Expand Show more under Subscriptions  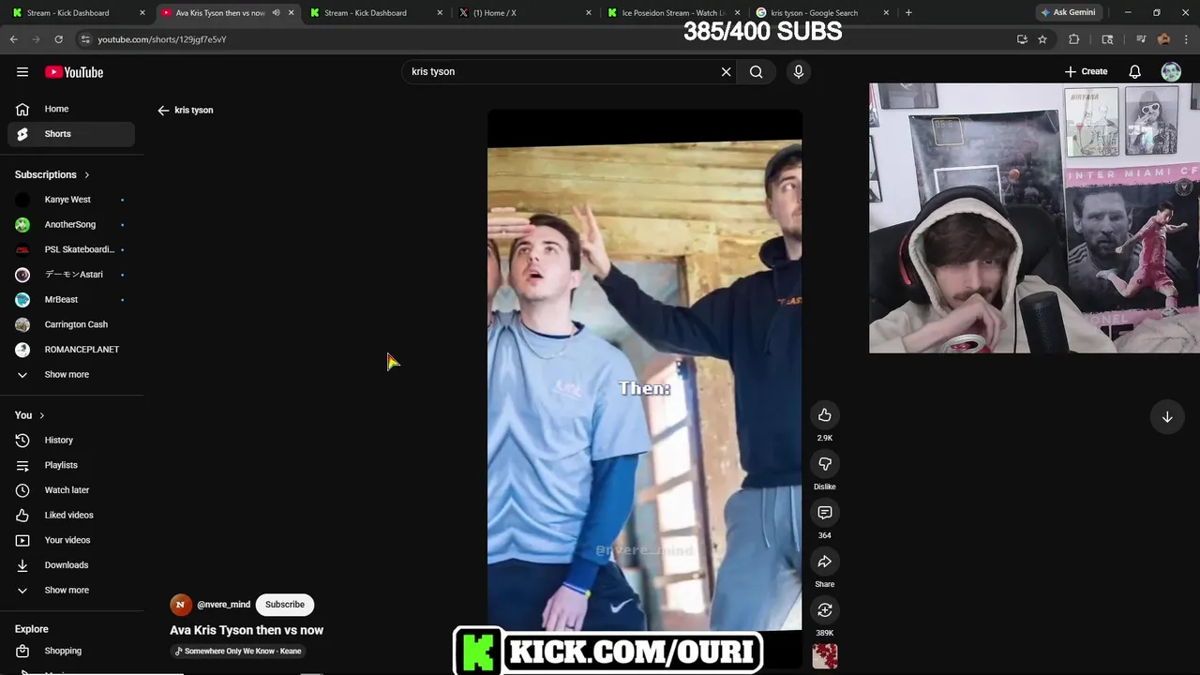[71, 374]
